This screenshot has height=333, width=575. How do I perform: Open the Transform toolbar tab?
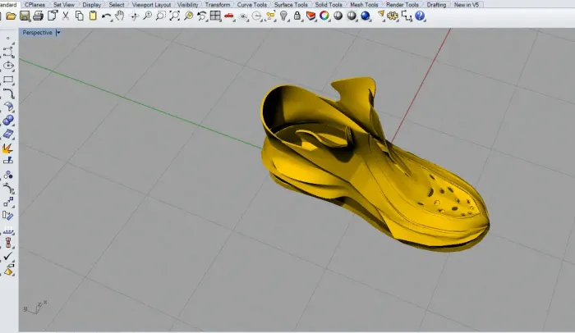tap(218, 5)
